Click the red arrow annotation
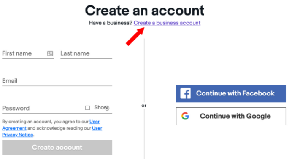The width and height of the screenshot is (292, 159). (x=135, y=36)
